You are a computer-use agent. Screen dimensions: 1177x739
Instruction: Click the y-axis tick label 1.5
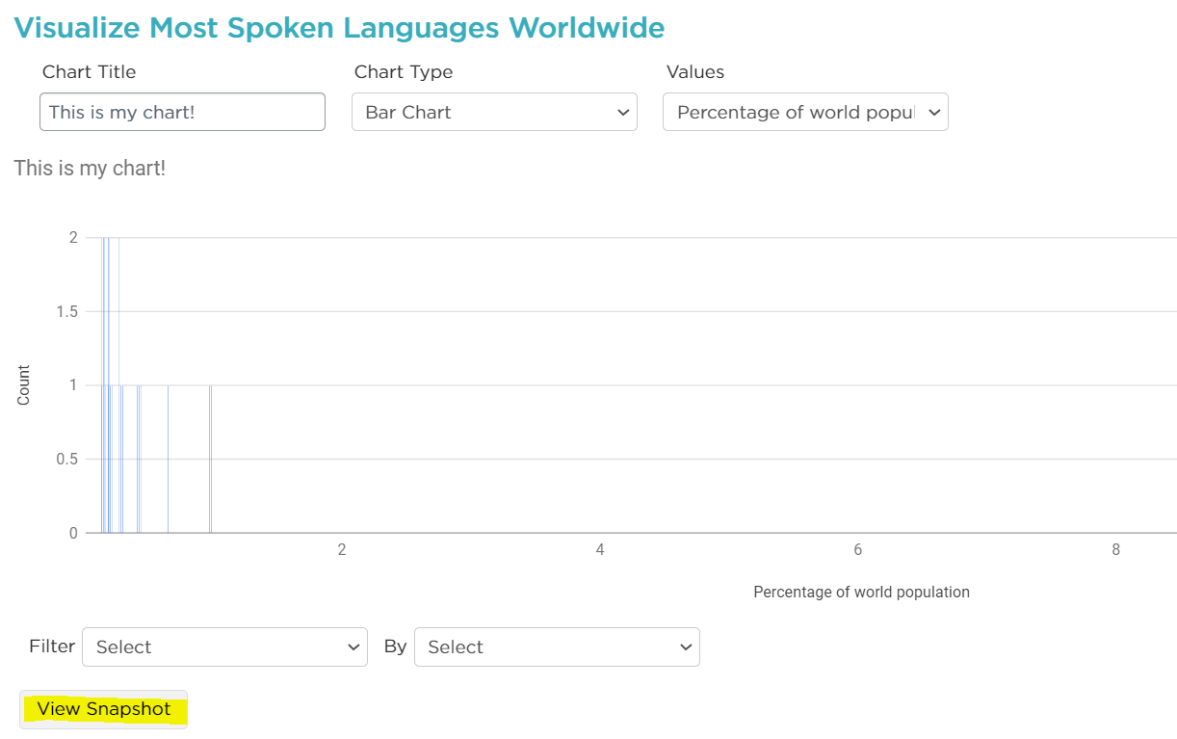pyautogui.click(x=66, y=311)
